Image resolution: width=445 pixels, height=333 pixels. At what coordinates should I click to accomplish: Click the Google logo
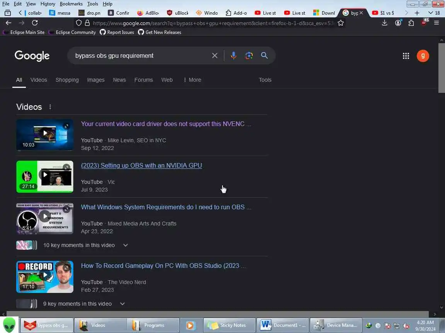(x=32, y=56)
